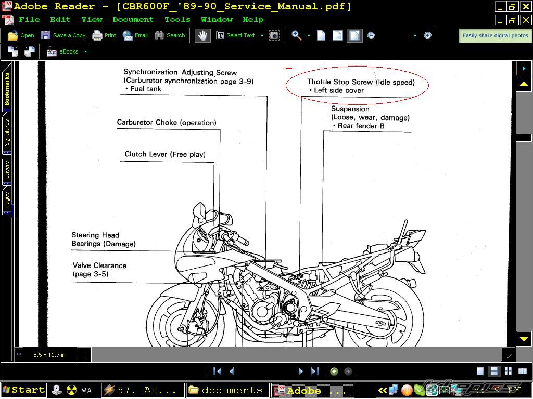Screen dimensions: 533x399
Task: Click Save a Copy in toolbar
Action: (63, 35)
